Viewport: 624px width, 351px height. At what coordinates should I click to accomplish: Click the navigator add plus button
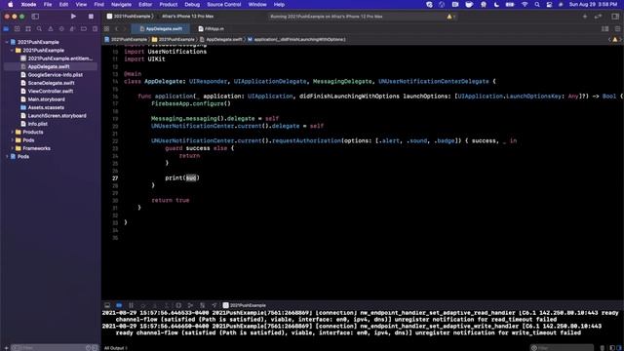6,348
